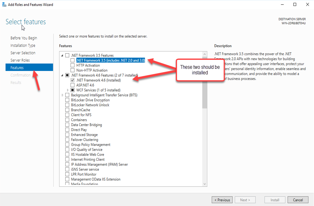Tick Management OData IIS Extension checkbox
Screen dimensions: 314x206
click(67, 179)
